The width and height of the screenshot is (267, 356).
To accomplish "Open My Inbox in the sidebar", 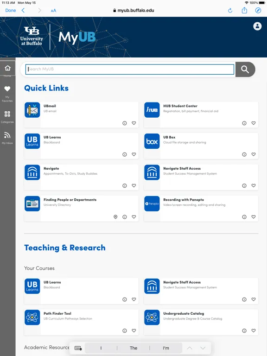I will tap(7, 138).
